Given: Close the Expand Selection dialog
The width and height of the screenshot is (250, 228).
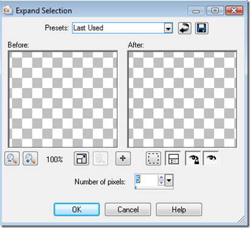Looking at the screenshot, I should point(234,10).
